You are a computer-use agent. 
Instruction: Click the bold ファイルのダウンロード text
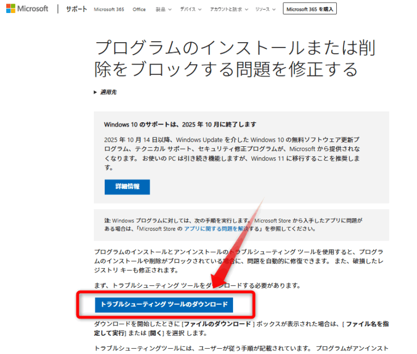click(x=217, y=324)
